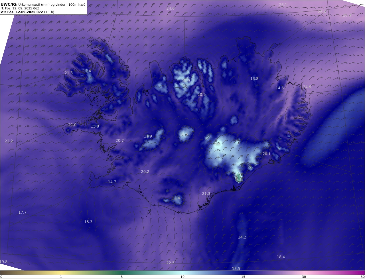Click the 26.1 value label
Screen dimensions: 365x279
(283, 5)
